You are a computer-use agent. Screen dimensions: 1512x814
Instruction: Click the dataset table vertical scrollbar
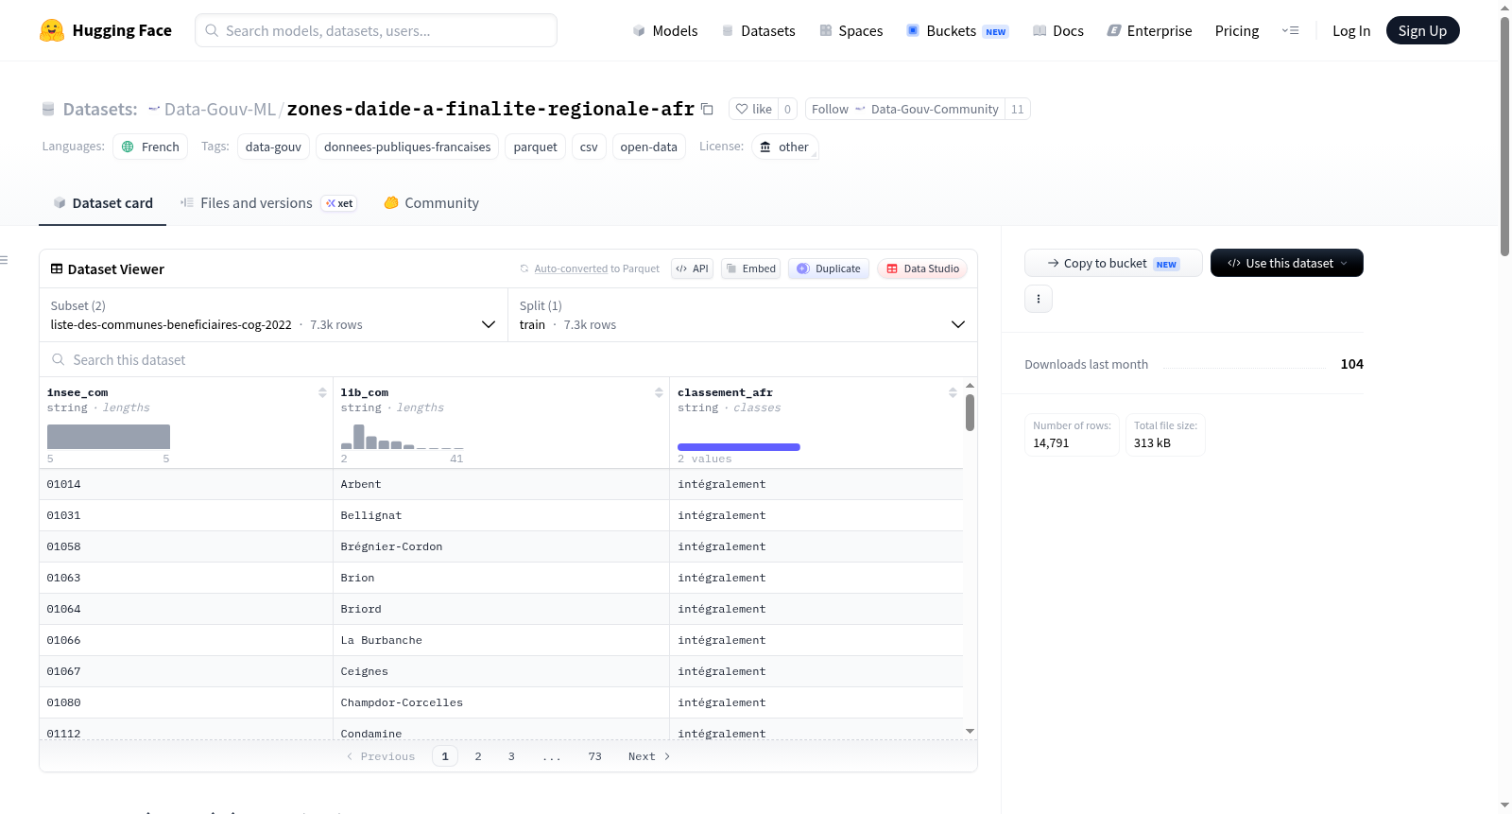coord(970,413)
